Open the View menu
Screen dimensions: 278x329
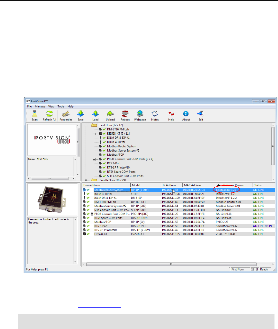click(51, 106)
